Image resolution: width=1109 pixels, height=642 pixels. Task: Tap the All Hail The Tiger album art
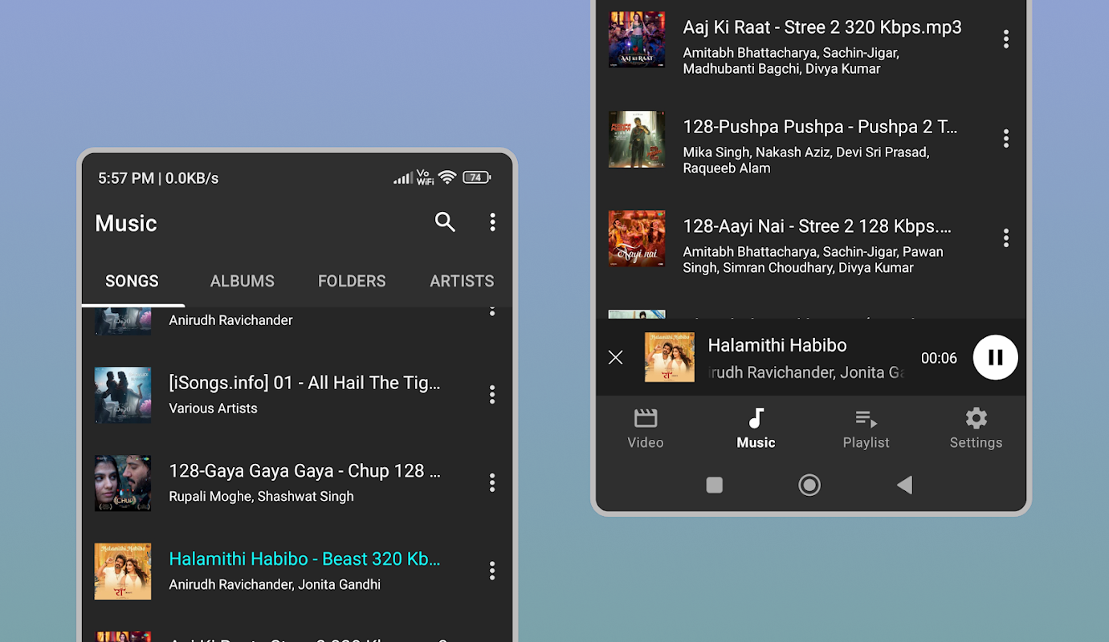[123, 395]
